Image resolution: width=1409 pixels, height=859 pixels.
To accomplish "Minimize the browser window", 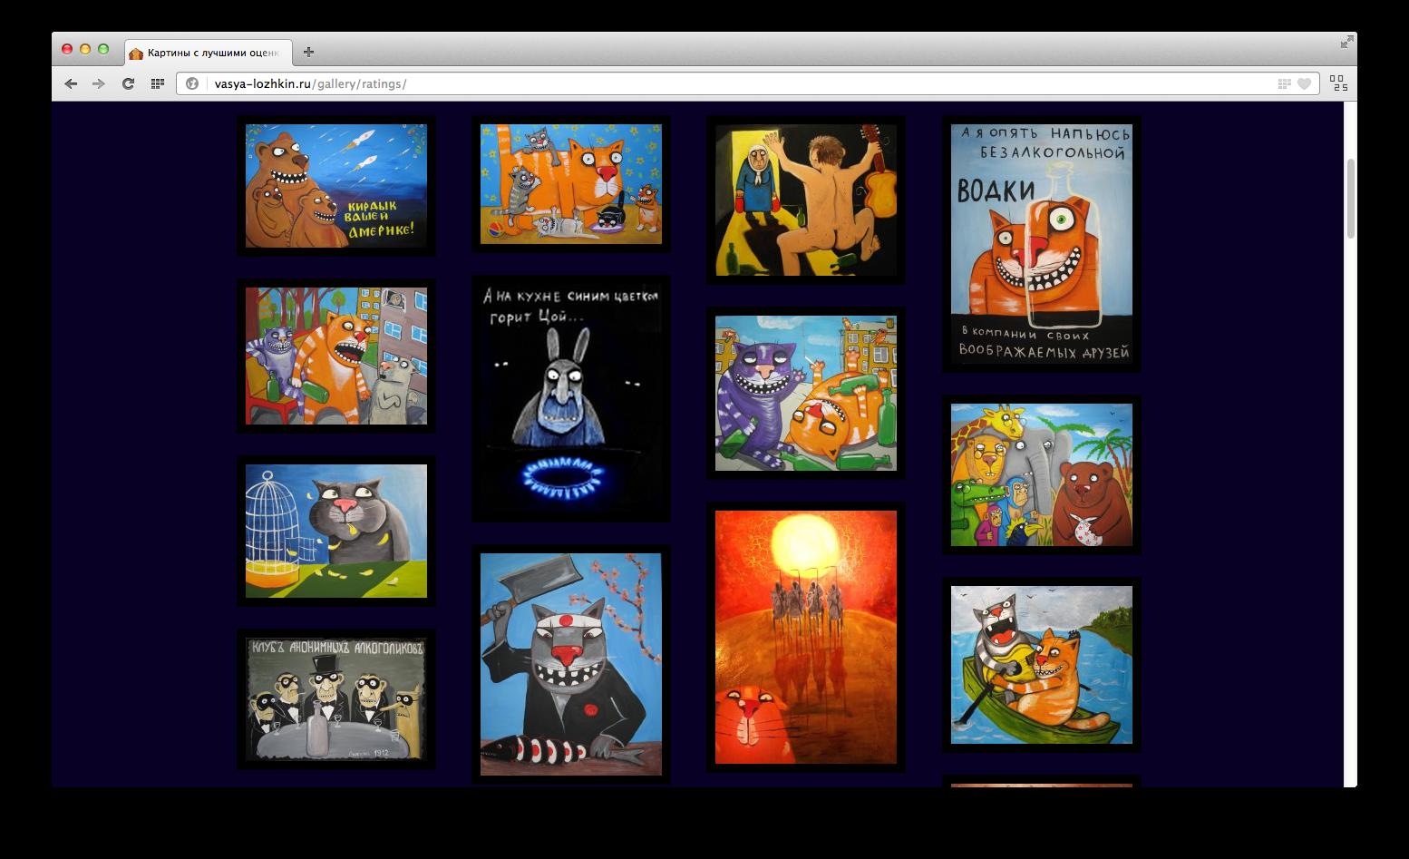I will point(85,49).
